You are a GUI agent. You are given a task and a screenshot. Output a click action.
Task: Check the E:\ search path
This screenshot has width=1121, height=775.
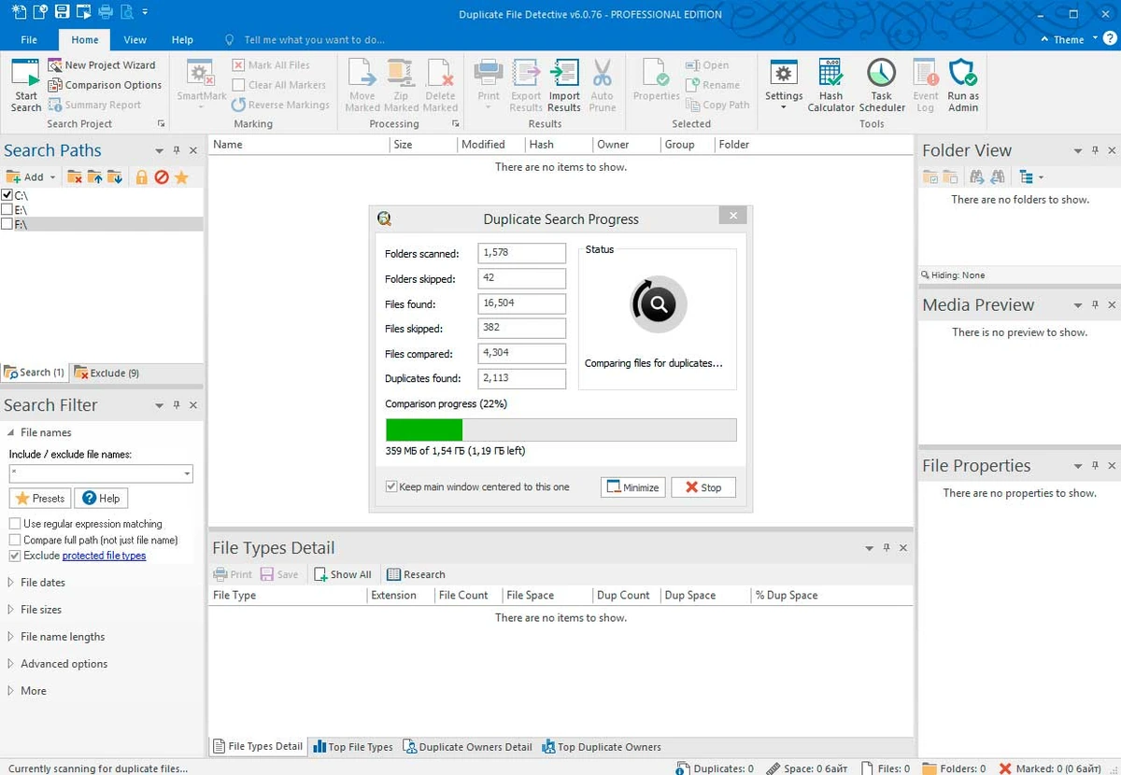point(7,210)
